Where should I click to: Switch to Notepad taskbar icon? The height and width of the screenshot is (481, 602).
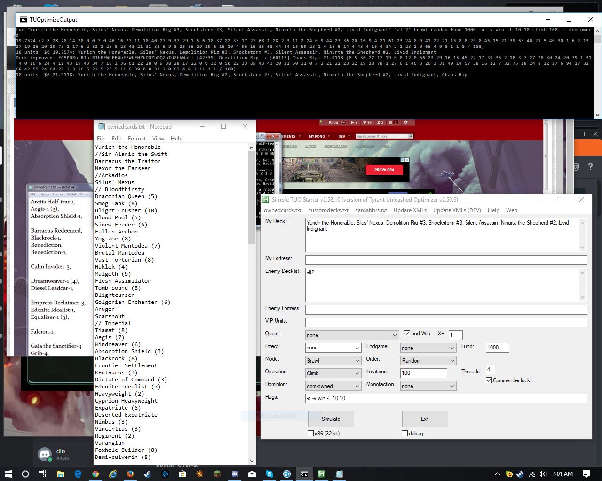339,474
